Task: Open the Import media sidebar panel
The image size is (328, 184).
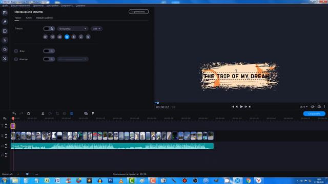Action: tap(5, 13)
